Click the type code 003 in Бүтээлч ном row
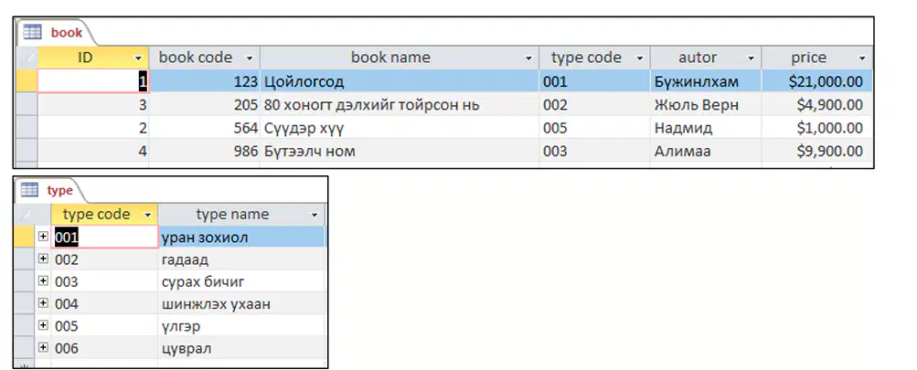Viewport: 917px width, 370px height. tap(595, 152)
